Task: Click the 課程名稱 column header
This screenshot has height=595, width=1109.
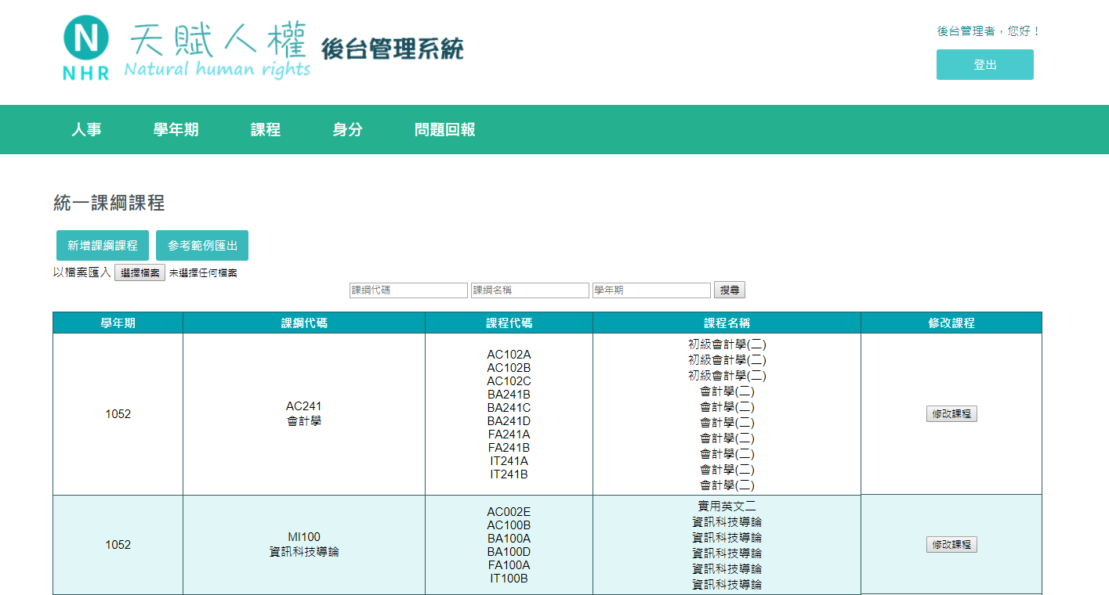Action: 727,323
